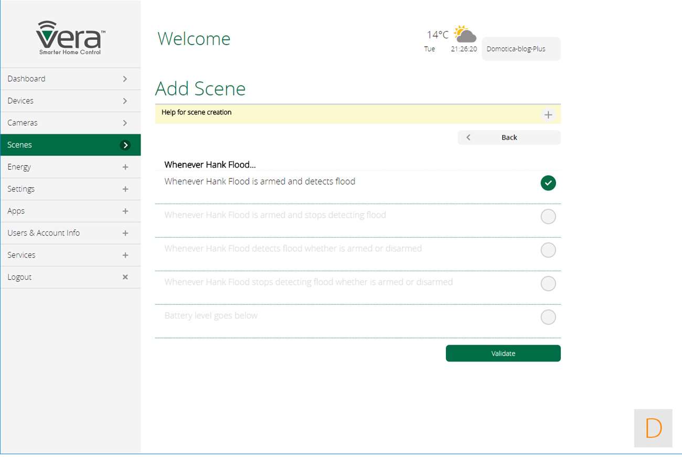Screen dimensions: 682x457
Task: Uncheck 'armed and detects flood' option
Action: [x=548, y=183]
